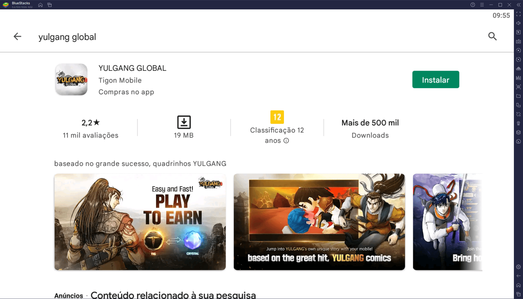Viewport: 523px width, 299px height.
Task: Open the Play Store search magnifier
Action: (492, 36)
